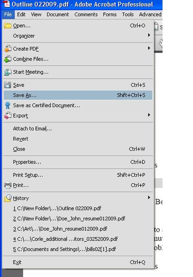Expand the Create PDF submenu arrow

click(149, 48)
